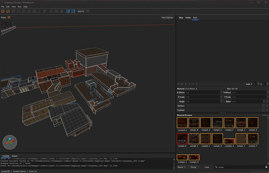Click the Y Offset input field
The width and height of the screenshot is (269, 173).
click(249, 93)
